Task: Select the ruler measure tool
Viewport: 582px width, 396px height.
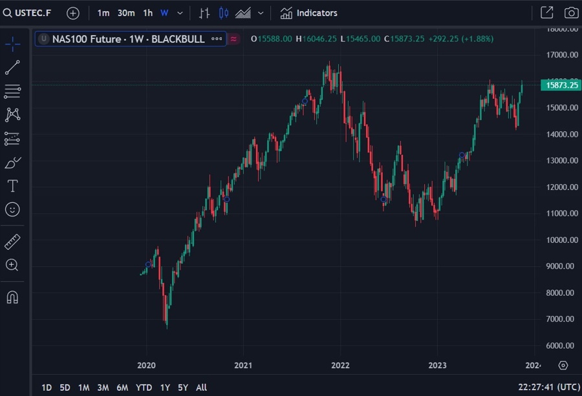Action: pos(12,242)
